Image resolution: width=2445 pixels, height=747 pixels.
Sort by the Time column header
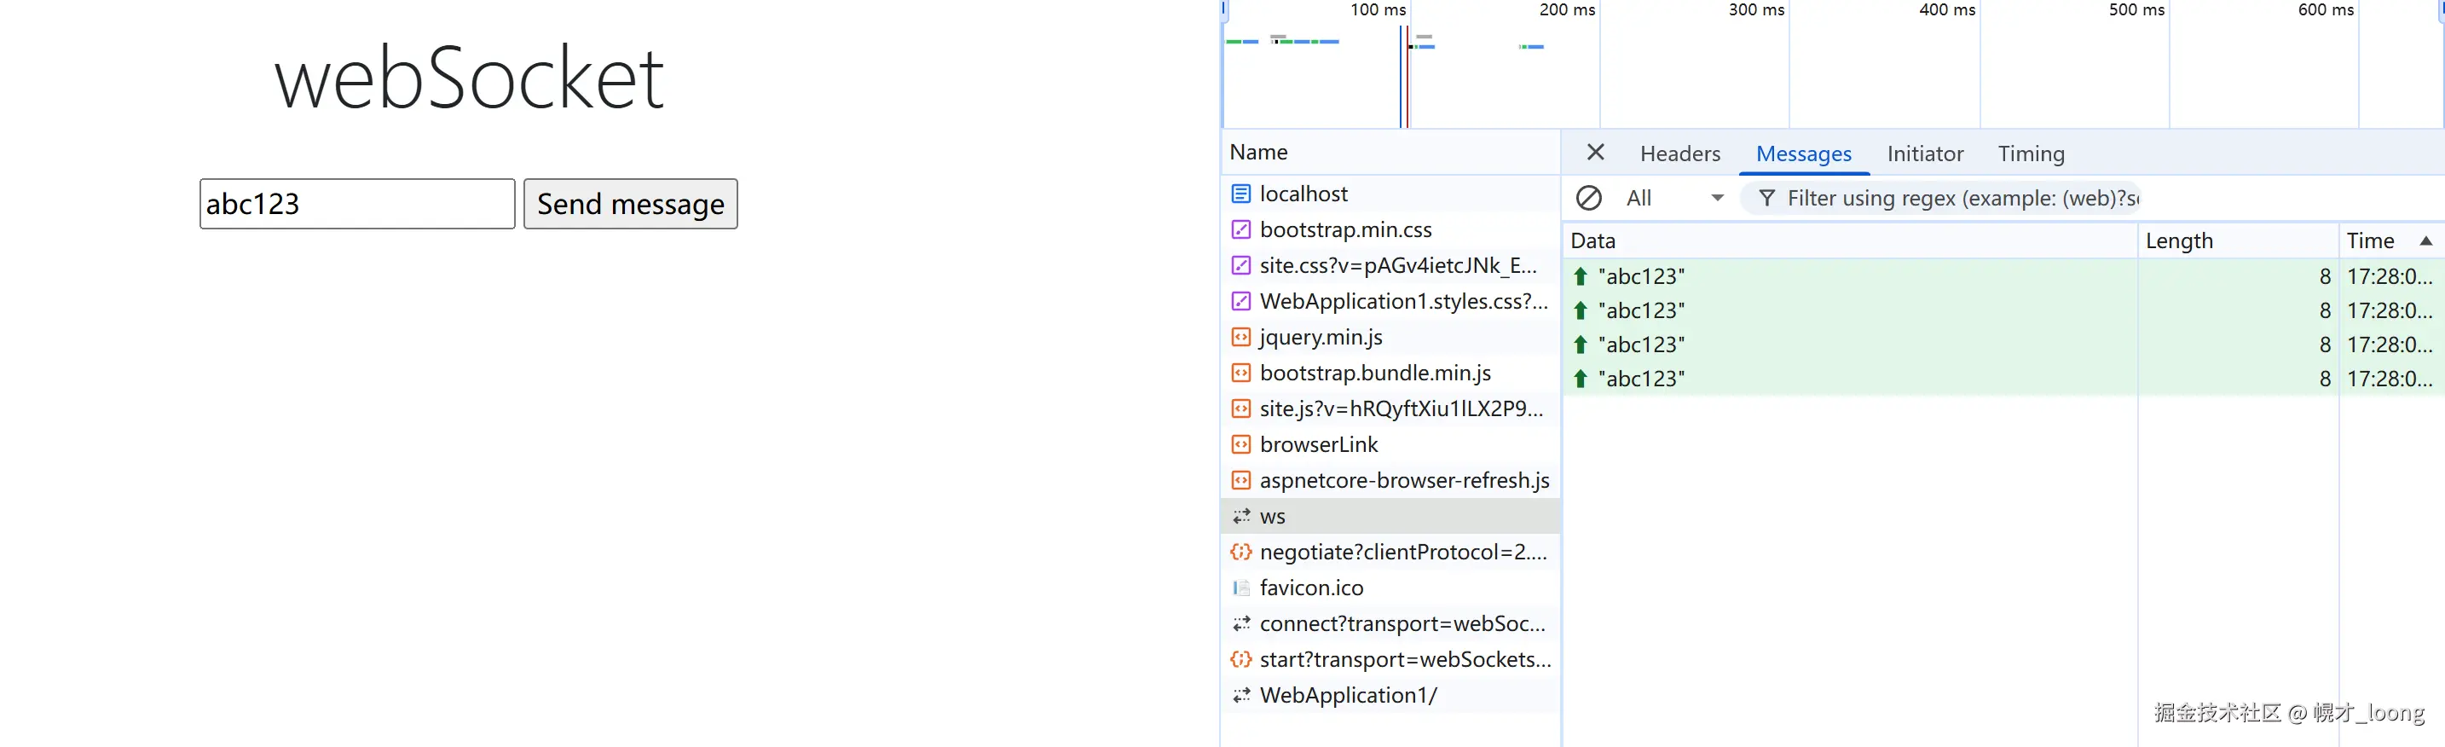(x=2391, y=241)
